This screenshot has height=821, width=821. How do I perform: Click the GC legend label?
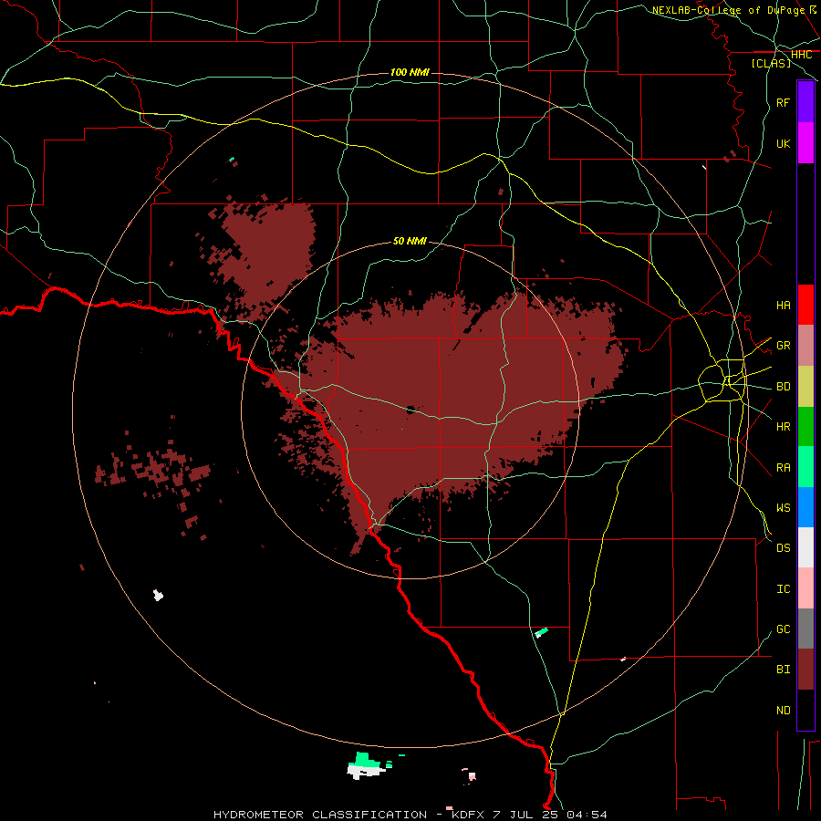coord(783,629)
